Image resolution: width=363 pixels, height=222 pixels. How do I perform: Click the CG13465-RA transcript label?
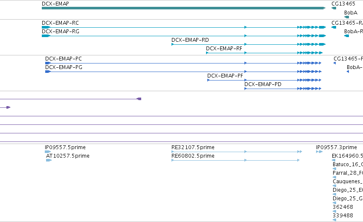[x=347, y=23]
